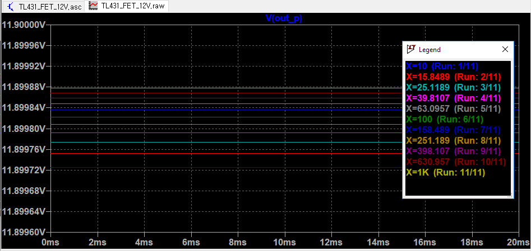Click the 4ms time axis label
Screen dimensions: 531x251
pos(144,243)
